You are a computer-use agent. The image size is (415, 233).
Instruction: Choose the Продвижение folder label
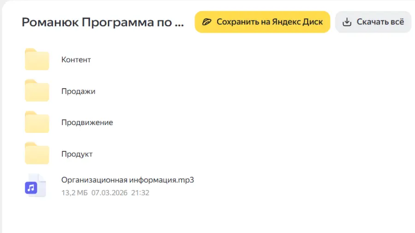87,122
